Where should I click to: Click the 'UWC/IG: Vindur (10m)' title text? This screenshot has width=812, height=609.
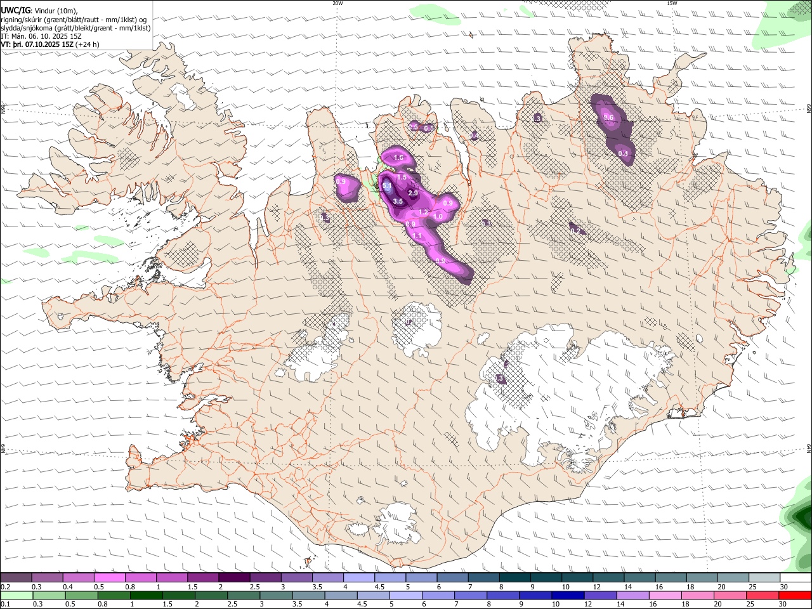tap(39, 10)
